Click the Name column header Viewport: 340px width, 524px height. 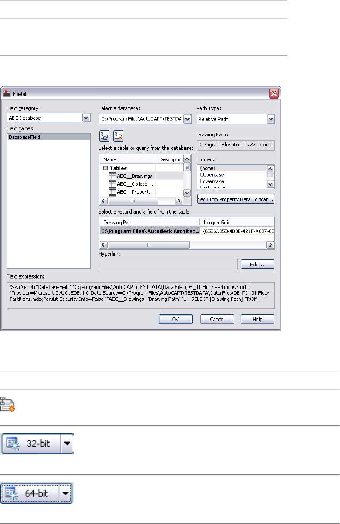[127, 159]
